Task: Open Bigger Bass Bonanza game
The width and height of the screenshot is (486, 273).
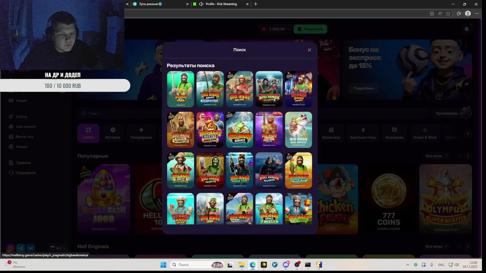Action: pyautogui.click(x=298, y=89)
